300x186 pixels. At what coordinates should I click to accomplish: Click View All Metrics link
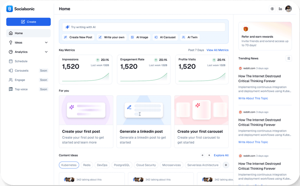click(218, 50)
